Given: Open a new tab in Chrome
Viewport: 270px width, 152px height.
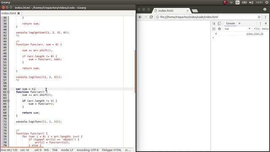Looking at the screenshot, I should 195,11.
